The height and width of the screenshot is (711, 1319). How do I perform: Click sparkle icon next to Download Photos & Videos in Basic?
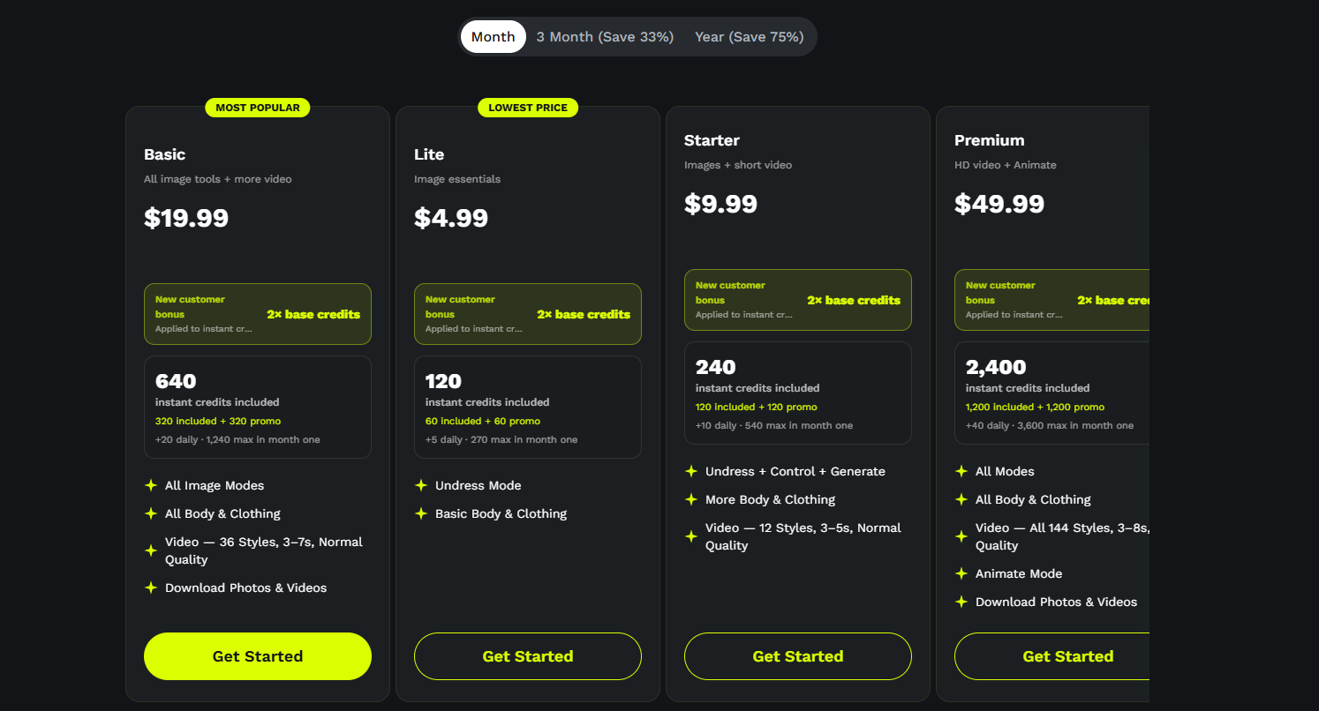(x=151, y=588)
